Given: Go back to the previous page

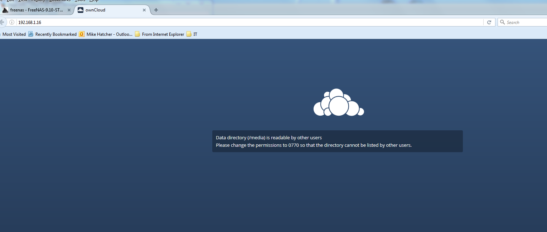Looking at the screenshot, I should (2, 22).
